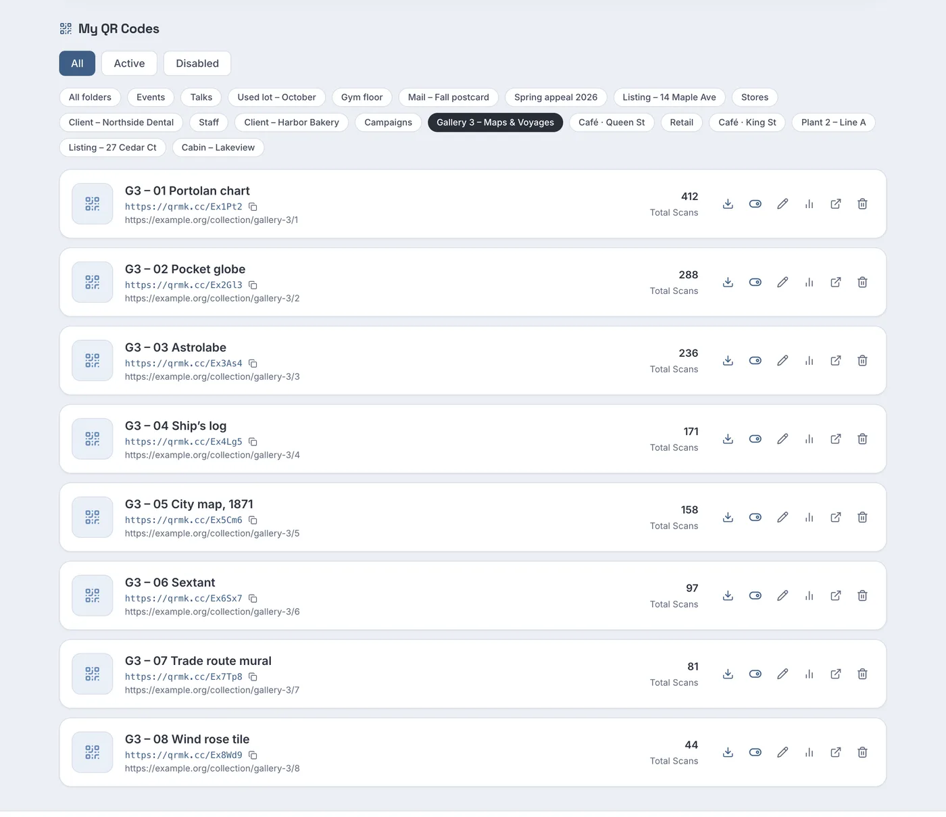Edit the G3 – 06 Sextant code
Image resolution: width=946 pixels, height=817 pixels.
tap(782, 596)
